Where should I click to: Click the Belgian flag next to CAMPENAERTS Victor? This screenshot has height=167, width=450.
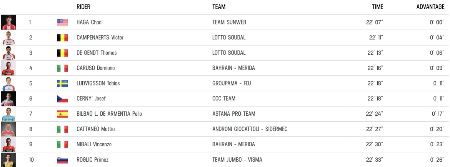pos(62,38)
